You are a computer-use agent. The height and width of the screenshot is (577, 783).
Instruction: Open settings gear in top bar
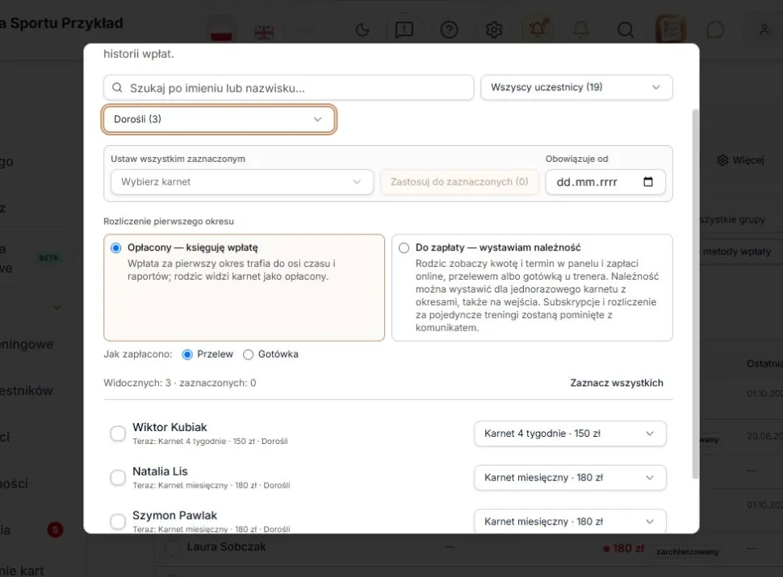tap(494, 30)
